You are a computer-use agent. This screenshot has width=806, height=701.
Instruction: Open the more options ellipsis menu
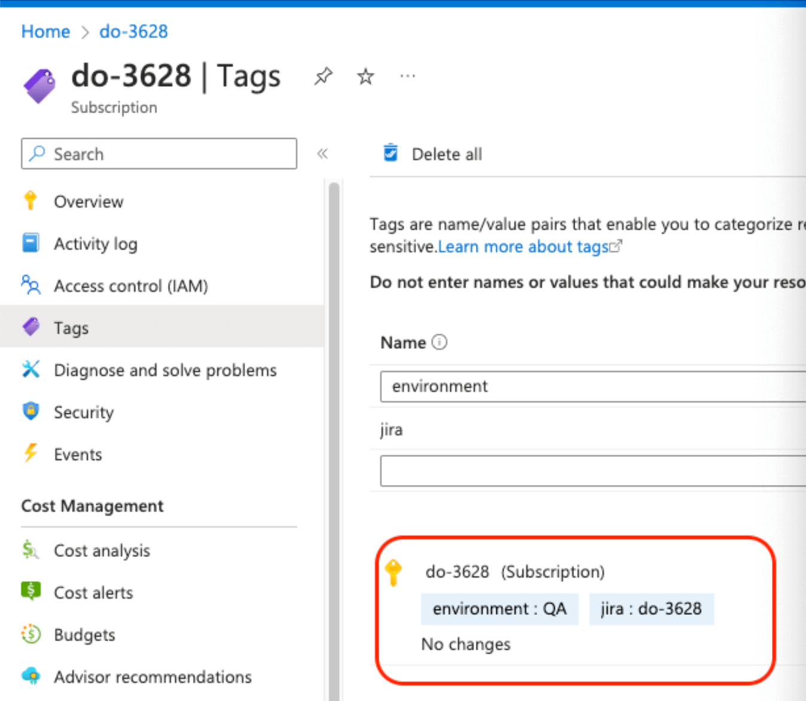(408, 77)
